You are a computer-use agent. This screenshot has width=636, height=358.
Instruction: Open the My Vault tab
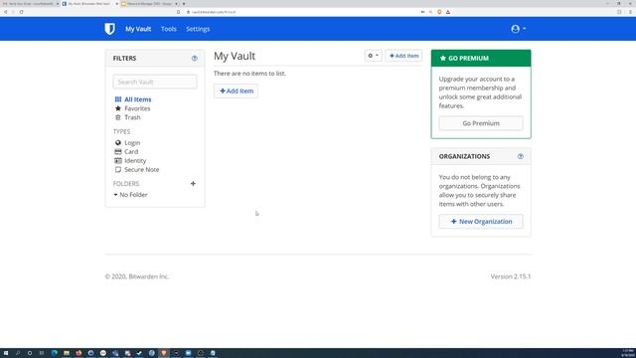[x=138, y=29]
